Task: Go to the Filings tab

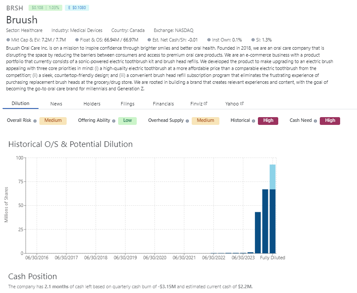Action: [128, 104]
